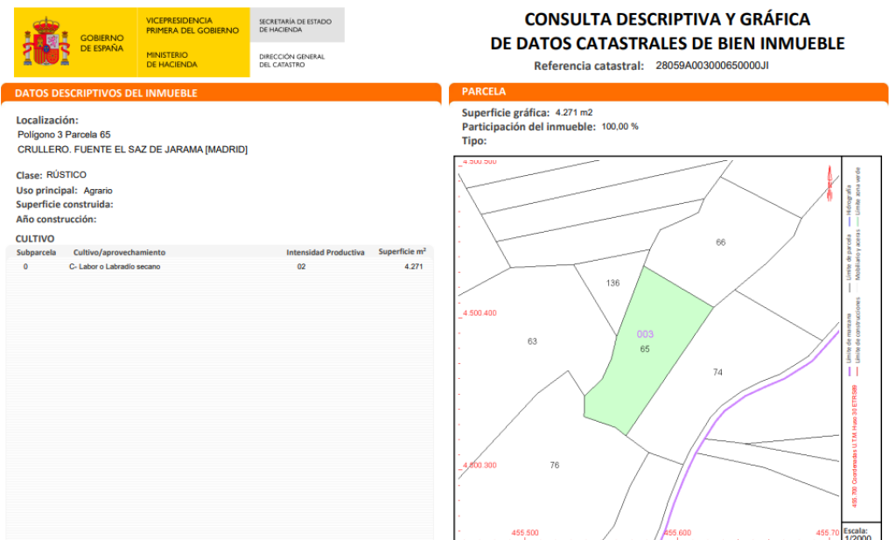Select the graphic surface value '4.271 m2'
The image size is (896, 540).
coord(574,113)
